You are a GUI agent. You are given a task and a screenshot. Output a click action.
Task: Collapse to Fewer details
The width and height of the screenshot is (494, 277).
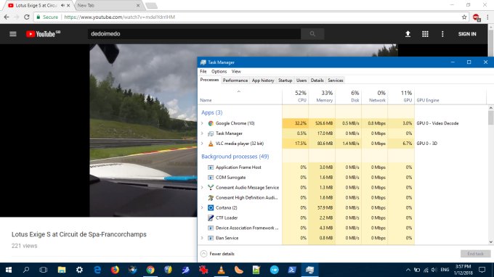(218, 254)
